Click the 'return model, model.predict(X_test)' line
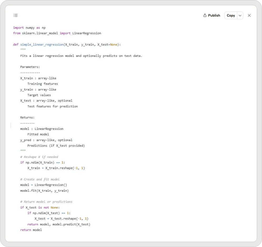 point(59,224)
